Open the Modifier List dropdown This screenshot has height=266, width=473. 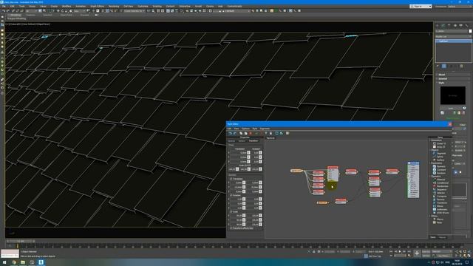tap(453, 36)
